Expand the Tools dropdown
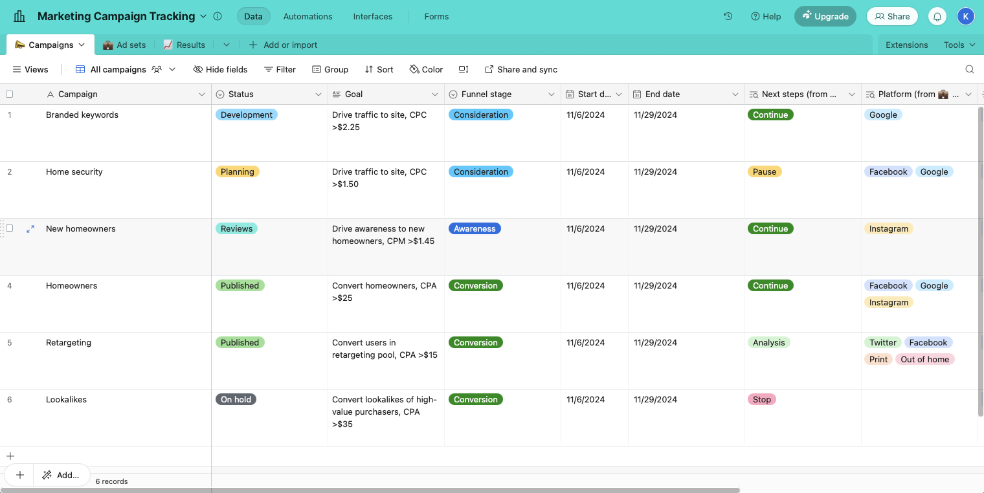984x493 pixels. (x=959, y=45)
